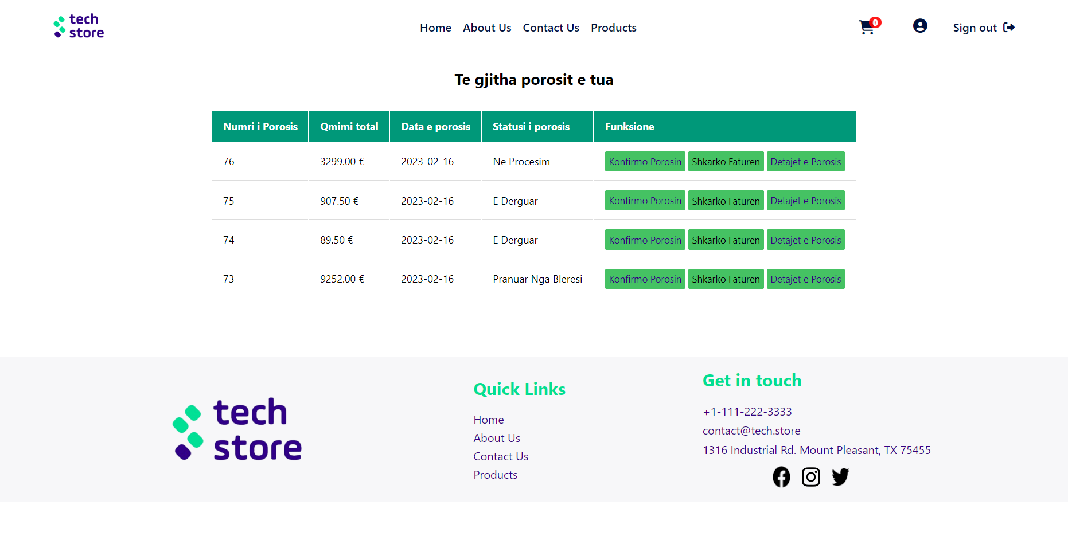The height and width of the screenshot is (540, 1068).
Task: Click Detajet e Porosis for order 73
Action: 805,279
